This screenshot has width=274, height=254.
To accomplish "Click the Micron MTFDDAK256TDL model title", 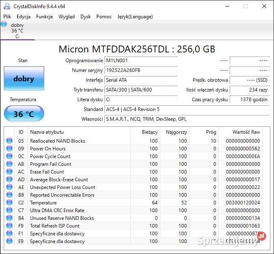I will point(137,49).
